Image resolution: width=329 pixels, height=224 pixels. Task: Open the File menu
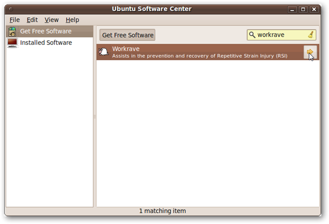pos(15,20)
